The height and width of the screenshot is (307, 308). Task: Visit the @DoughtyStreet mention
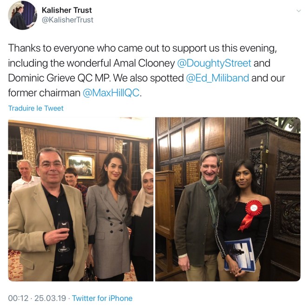214,63
